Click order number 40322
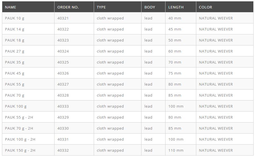This screenshot has width=255, height=157. (63, 29)
